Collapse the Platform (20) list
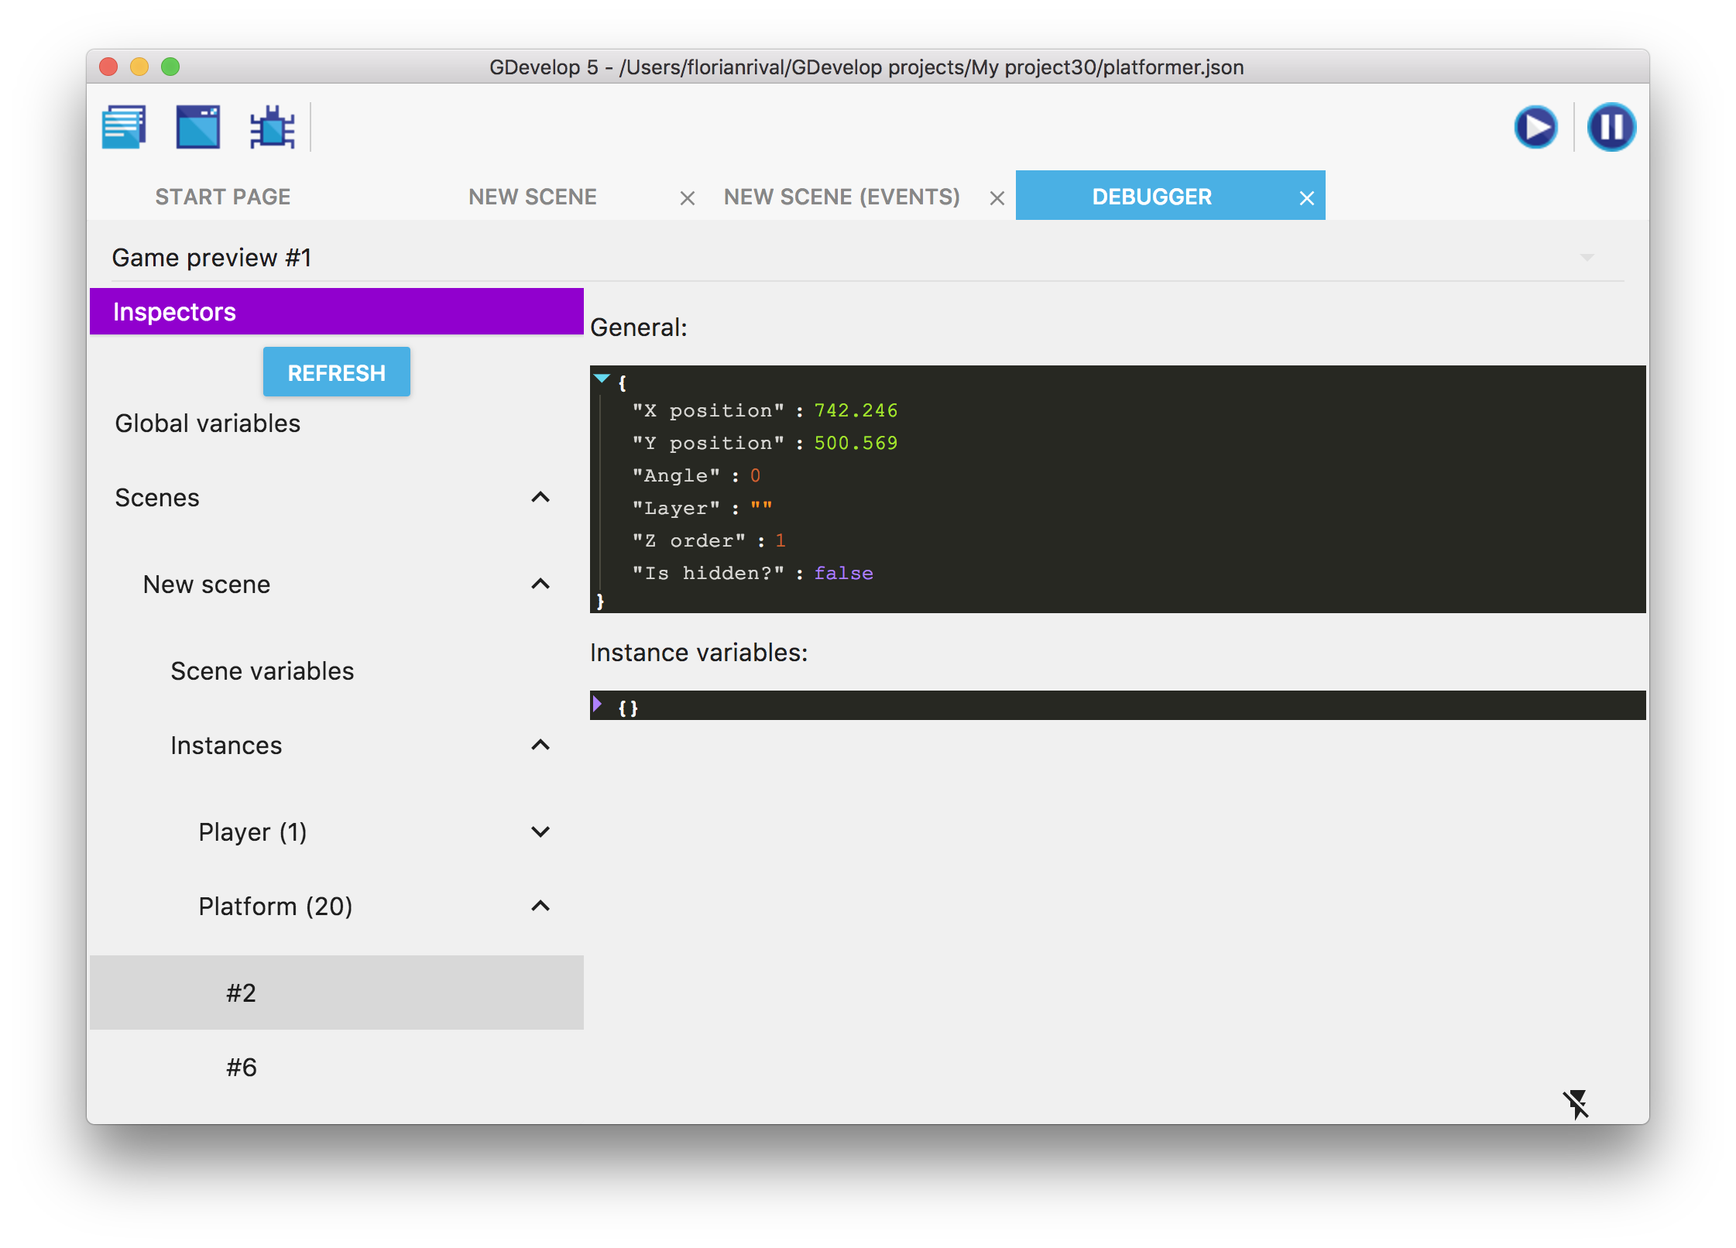Viewport: 1736px width, 1248px height. coord(540,906)
